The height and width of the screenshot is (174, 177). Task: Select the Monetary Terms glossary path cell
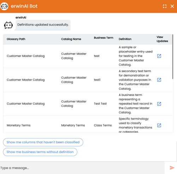(18, 125)
